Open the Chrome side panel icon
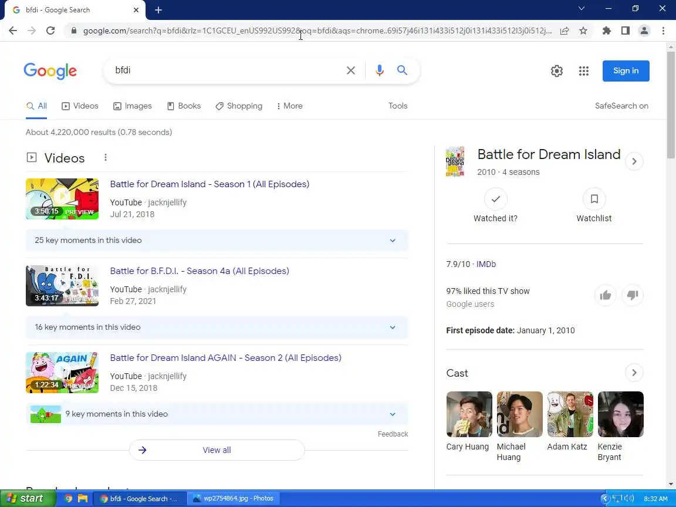Screen dimensions: 676x507 pos(626,31)
